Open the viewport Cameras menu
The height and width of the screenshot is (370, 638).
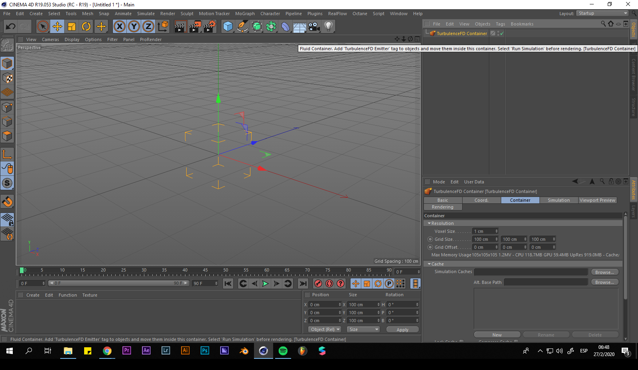pyautogui.click(x=50, y=39)
